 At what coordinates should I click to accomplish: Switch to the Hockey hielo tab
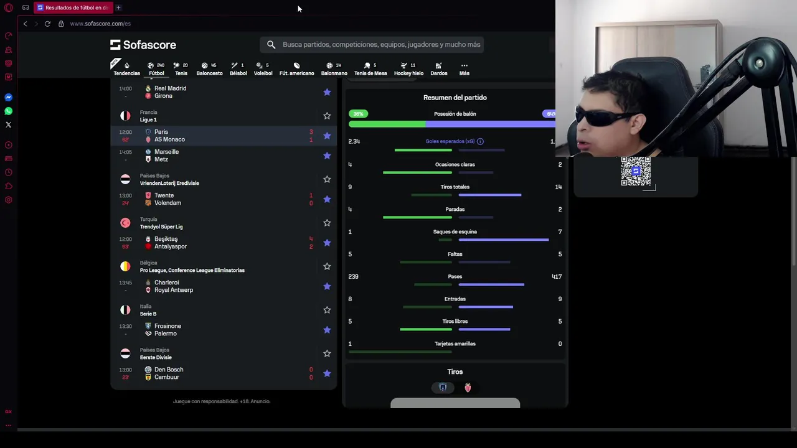pyautogui.click(x=408, y=68)
